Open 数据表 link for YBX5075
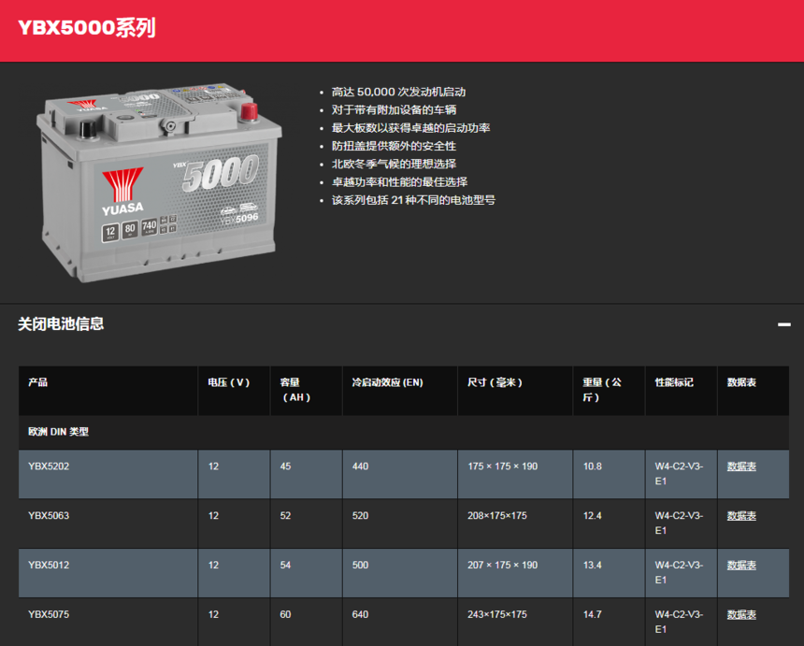The width and height of the screenshot is (804, 646). 741,614
